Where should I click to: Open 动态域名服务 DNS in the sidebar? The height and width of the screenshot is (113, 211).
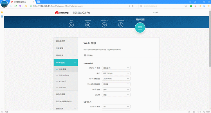(x=66, y=101)
